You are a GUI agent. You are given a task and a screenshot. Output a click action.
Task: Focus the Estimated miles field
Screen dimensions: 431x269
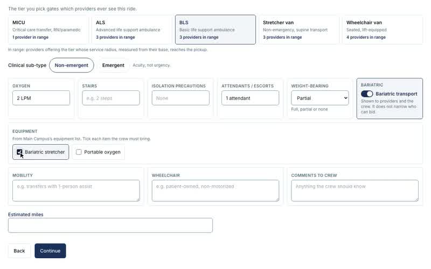coord(110,225)
